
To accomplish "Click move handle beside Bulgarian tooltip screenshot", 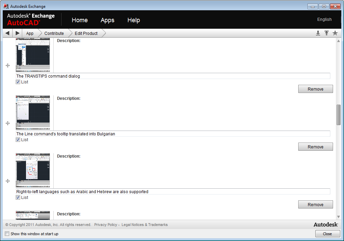I will click(x=8, y=123).
